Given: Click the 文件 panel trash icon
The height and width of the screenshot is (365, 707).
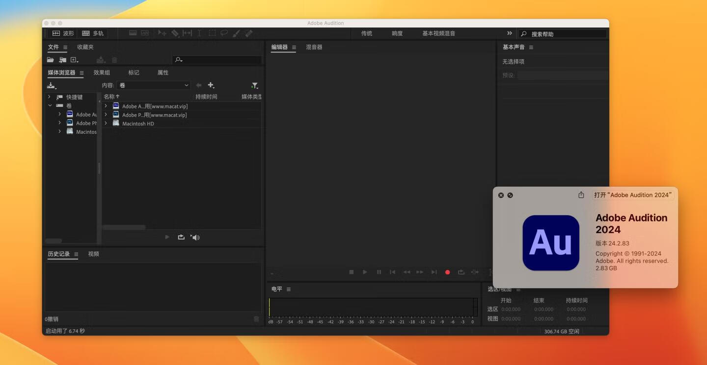Looking at the screenshot, I should [x=114, y=60].
